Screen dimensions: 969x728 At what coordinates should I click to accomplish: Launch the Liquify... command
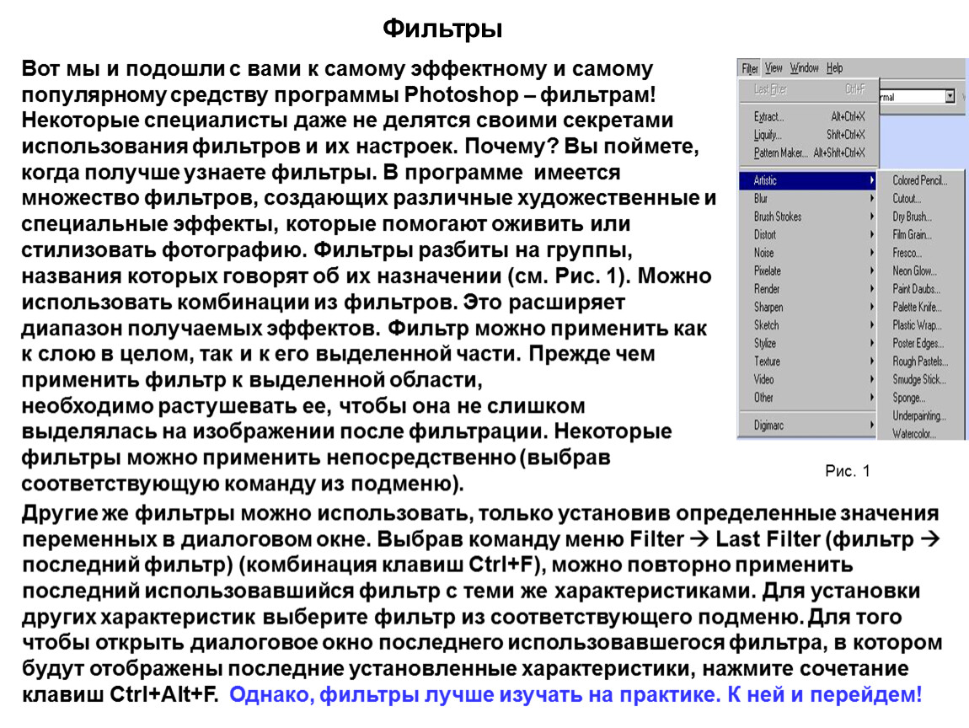(809, 135)
